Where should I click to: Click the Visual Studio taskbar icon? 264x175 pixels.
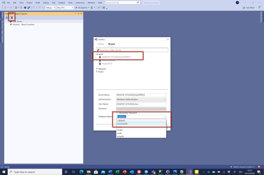[x=189, y=172]
